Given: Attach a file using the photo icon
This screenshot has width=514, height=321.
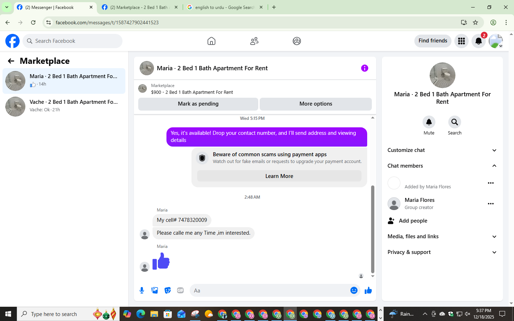Looking at the screenshot, I should point(155,290).
